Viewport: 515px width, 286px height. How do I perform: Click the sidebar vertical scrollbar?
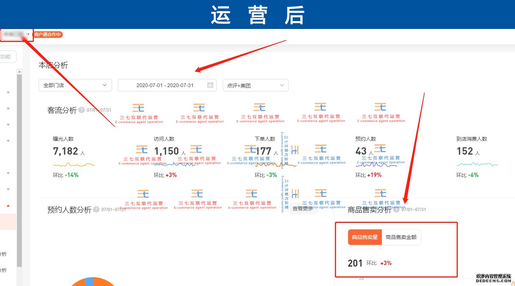[x=19, y=161]
